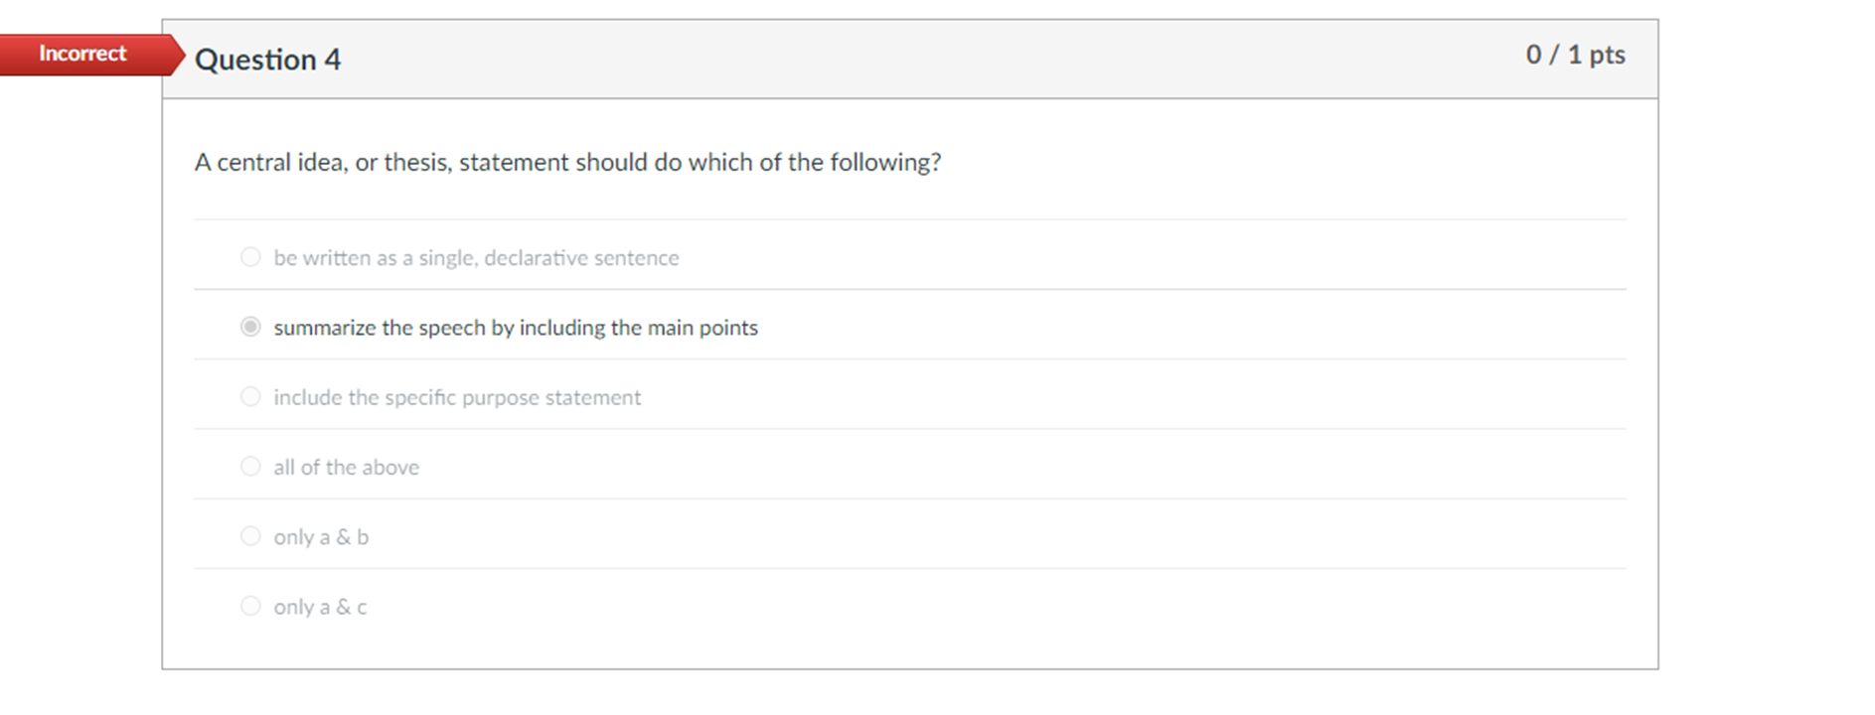
Task: Click the question text about thesis statements
Action: [568, 162]
